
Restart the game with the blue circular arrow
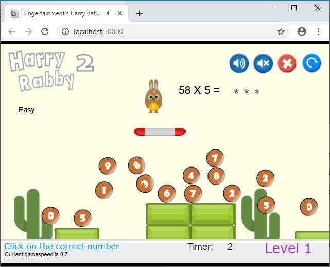point(311,62)
